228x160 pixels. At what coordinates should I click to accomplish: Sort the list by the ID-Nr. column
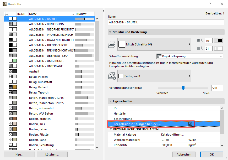pos(22,14)
